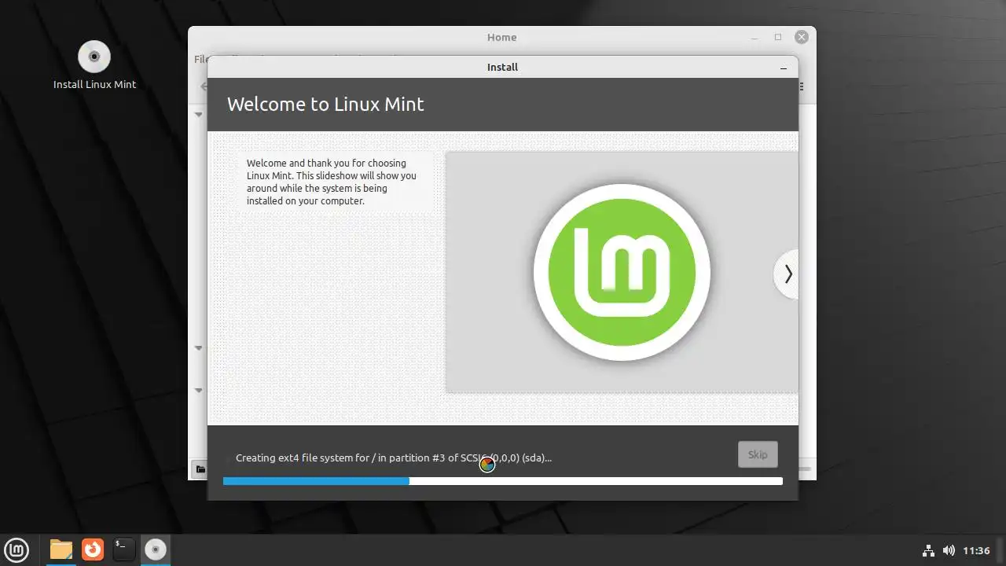Screen dimensions: 1006x566
Task: Open Terminal from the taskbar
Action: click(124, 549)
